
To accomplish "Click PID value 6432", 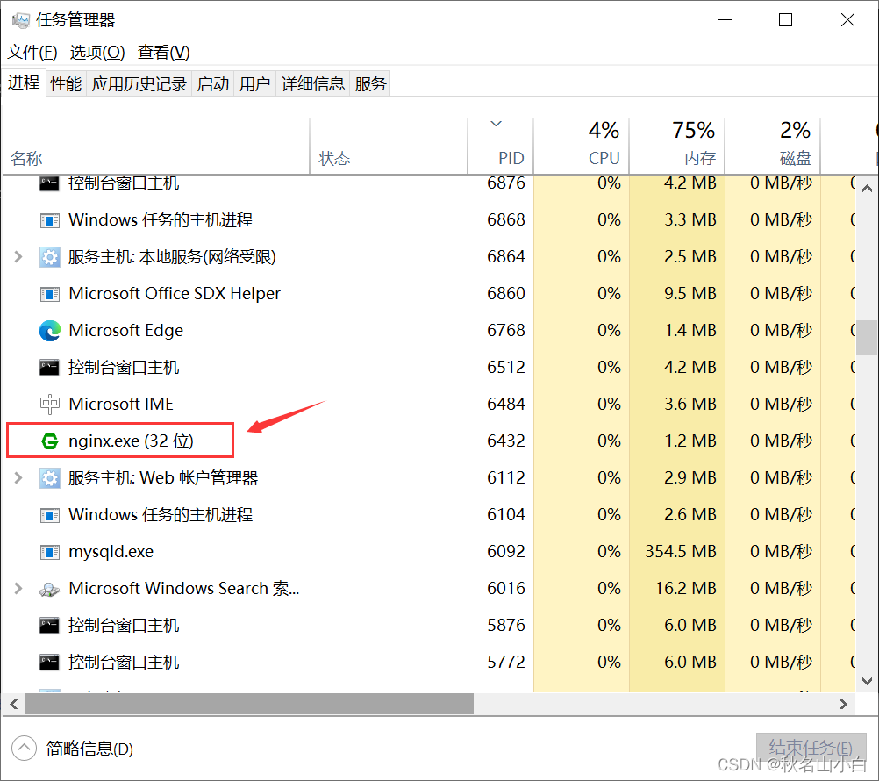I will (506, 441).
